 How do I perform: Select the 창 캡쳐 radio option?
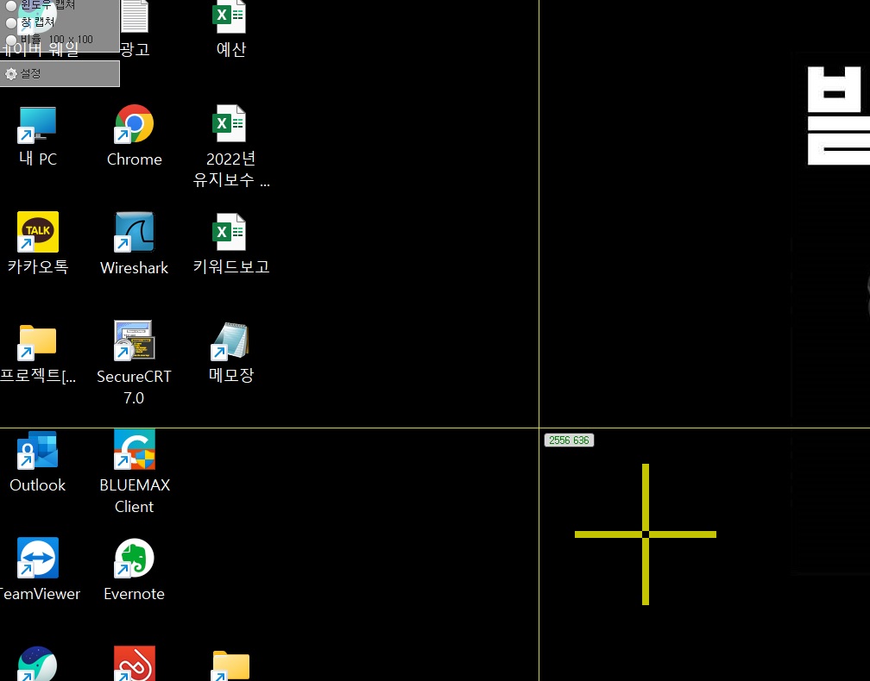click(11, 22)
